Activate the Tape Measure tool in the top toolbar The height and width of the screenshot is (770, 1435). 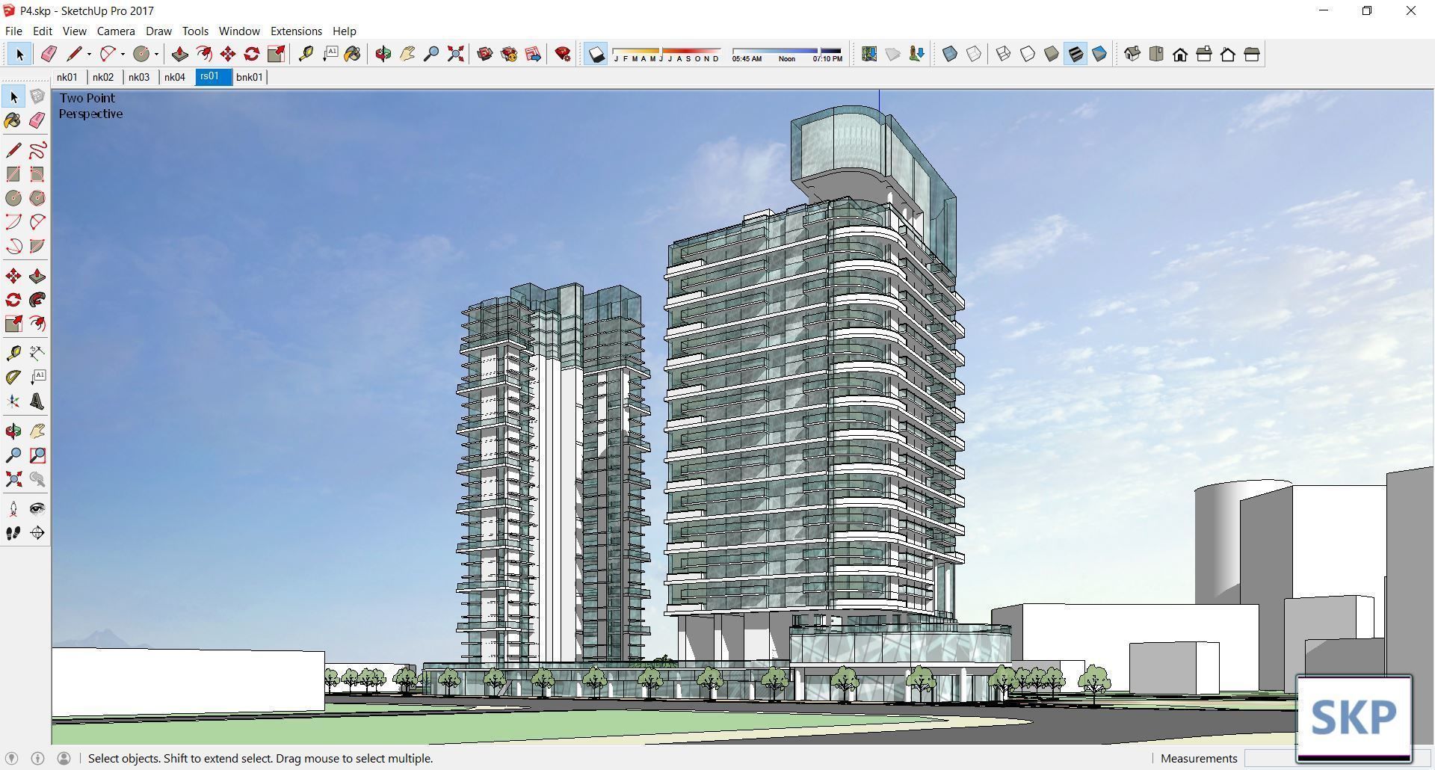click(306, 54)
